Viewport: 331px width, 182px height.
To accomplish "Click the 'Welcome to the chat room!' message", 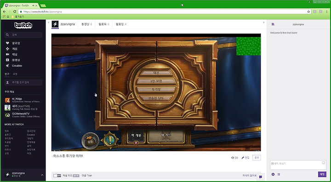I will [284, 33].
